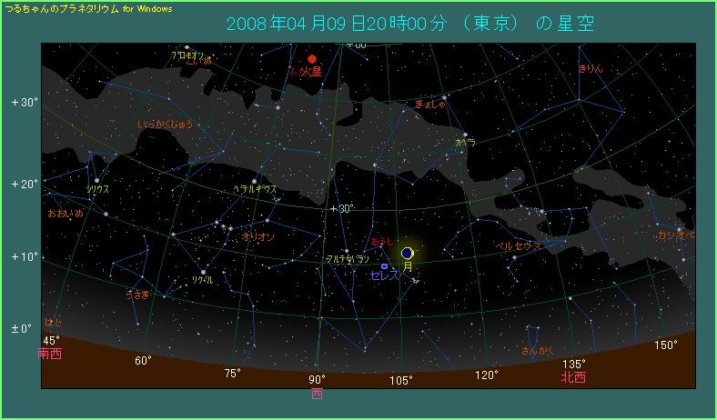
Task: Select the Lepus (うさぎ) constellation label
Action: tap(138, 295)
